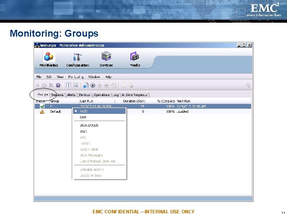The height and width of the screenshot is (215, 287).
Task: Click the table grid view toolbar icon
Action: click(x=75, y=85)
